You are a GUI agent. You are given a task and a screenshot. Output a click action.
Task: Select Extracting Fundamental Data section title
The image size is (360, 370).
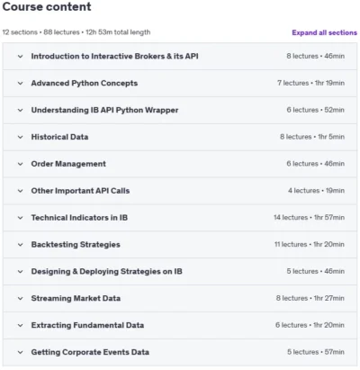[87, 325]
